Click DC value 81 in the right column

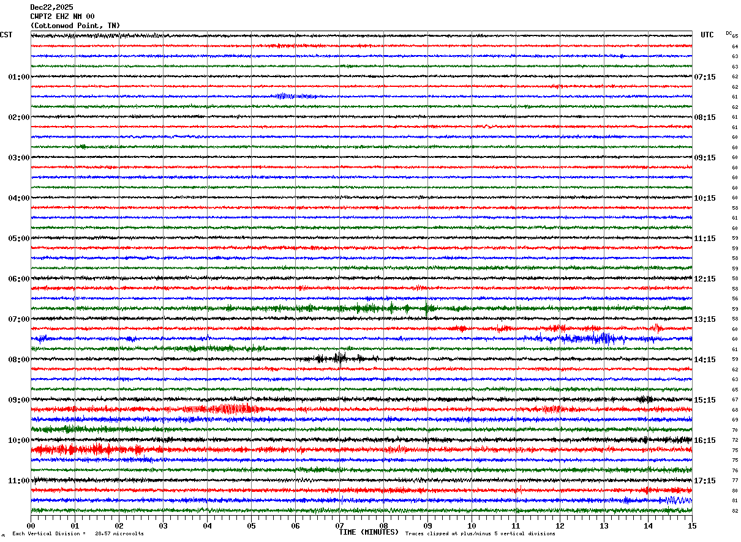tap(735, 501)
